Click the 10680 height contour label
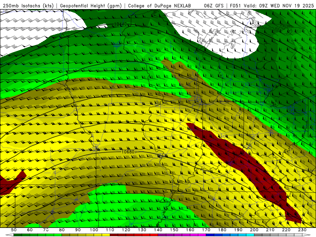Viewport: 316px width, 237px height. [x=128, y=152]
